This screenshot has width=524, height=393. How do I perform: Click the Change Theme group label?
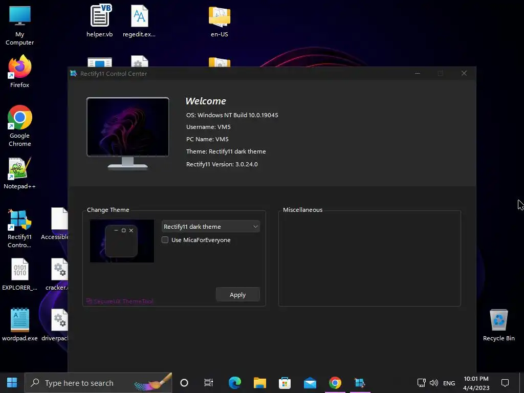click(108, 210)
